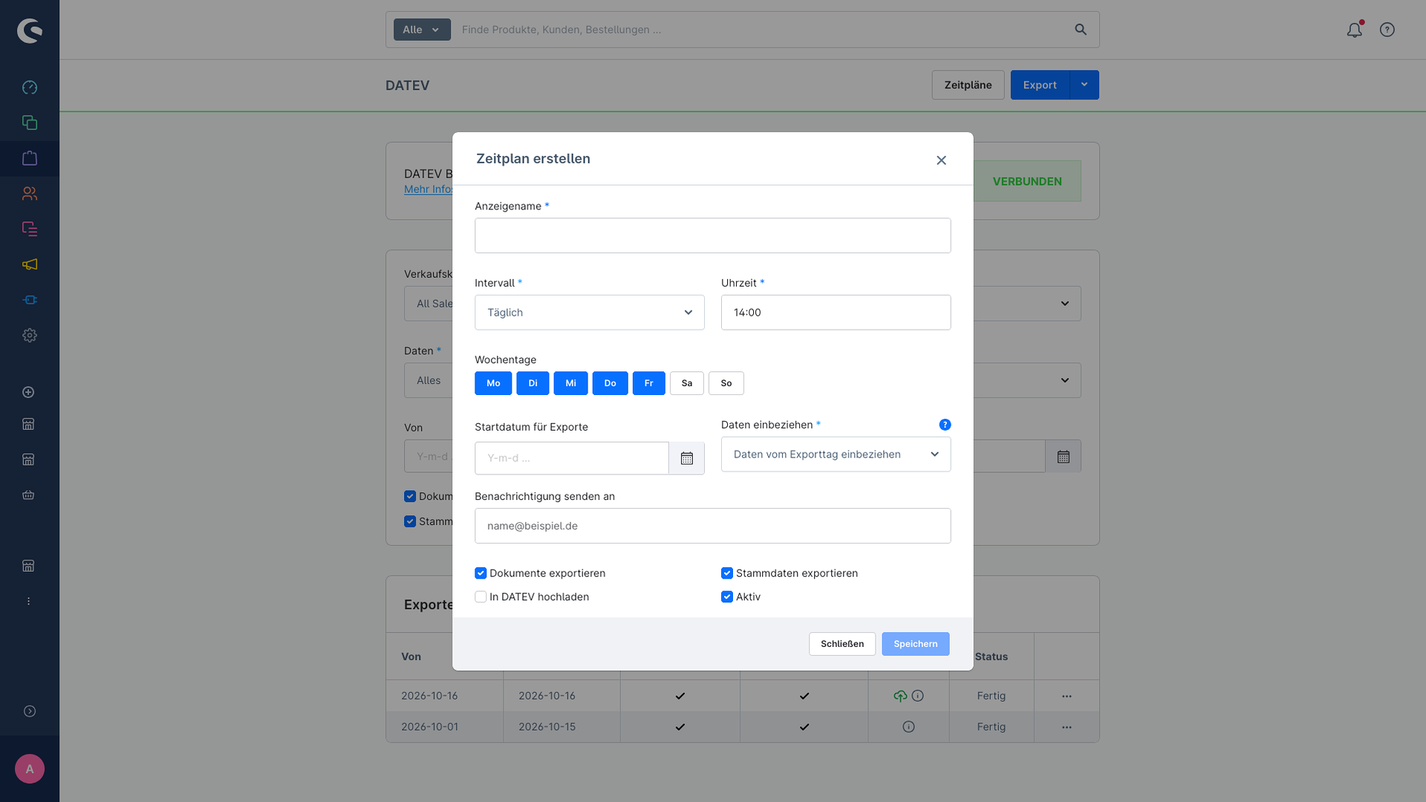The image size is (1426, 802).
Task: Expand the Export button arrow menu
Action: (x=1084, y=85)
